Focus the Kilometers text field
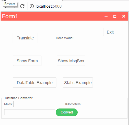The width and height of the screenshot is (129, 125). pyautogui.click(x=29, y=112)
